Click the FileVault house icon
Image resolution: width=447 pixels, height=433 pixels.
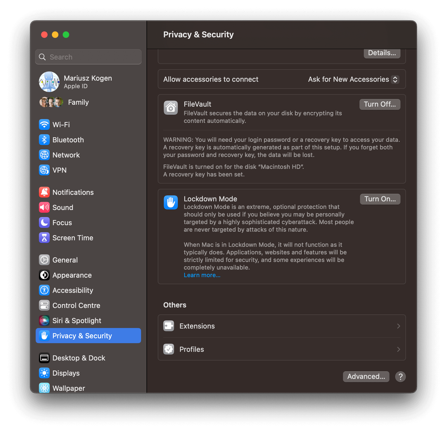(x=171, y=108)
